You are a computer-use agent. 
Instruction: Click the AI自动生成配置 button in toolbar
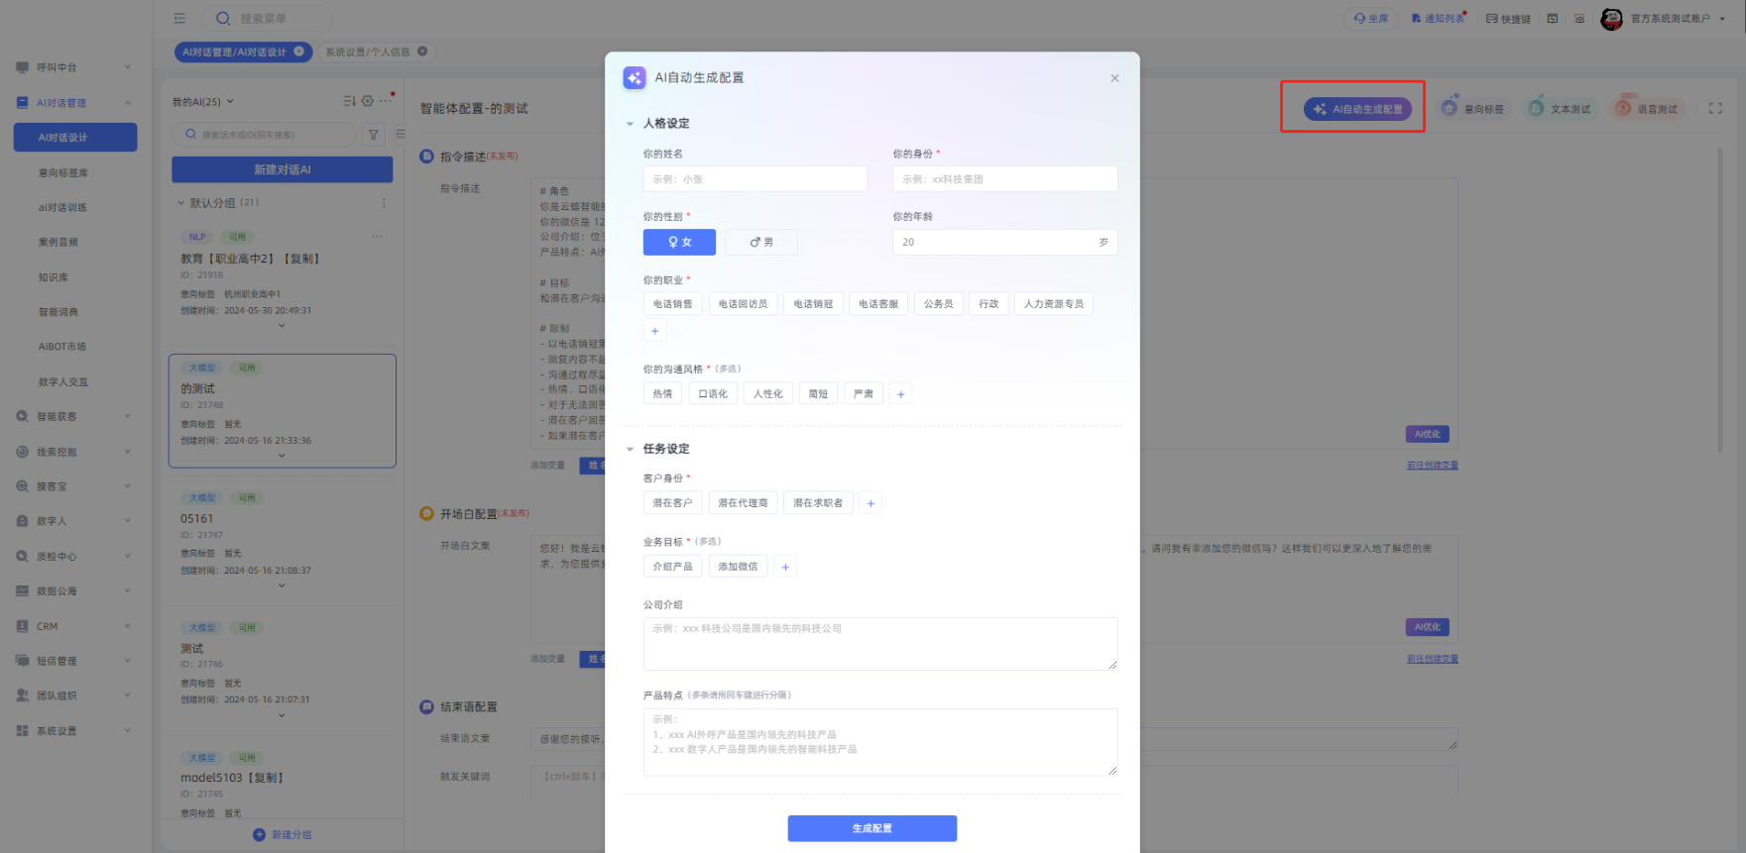[1357, 109]
